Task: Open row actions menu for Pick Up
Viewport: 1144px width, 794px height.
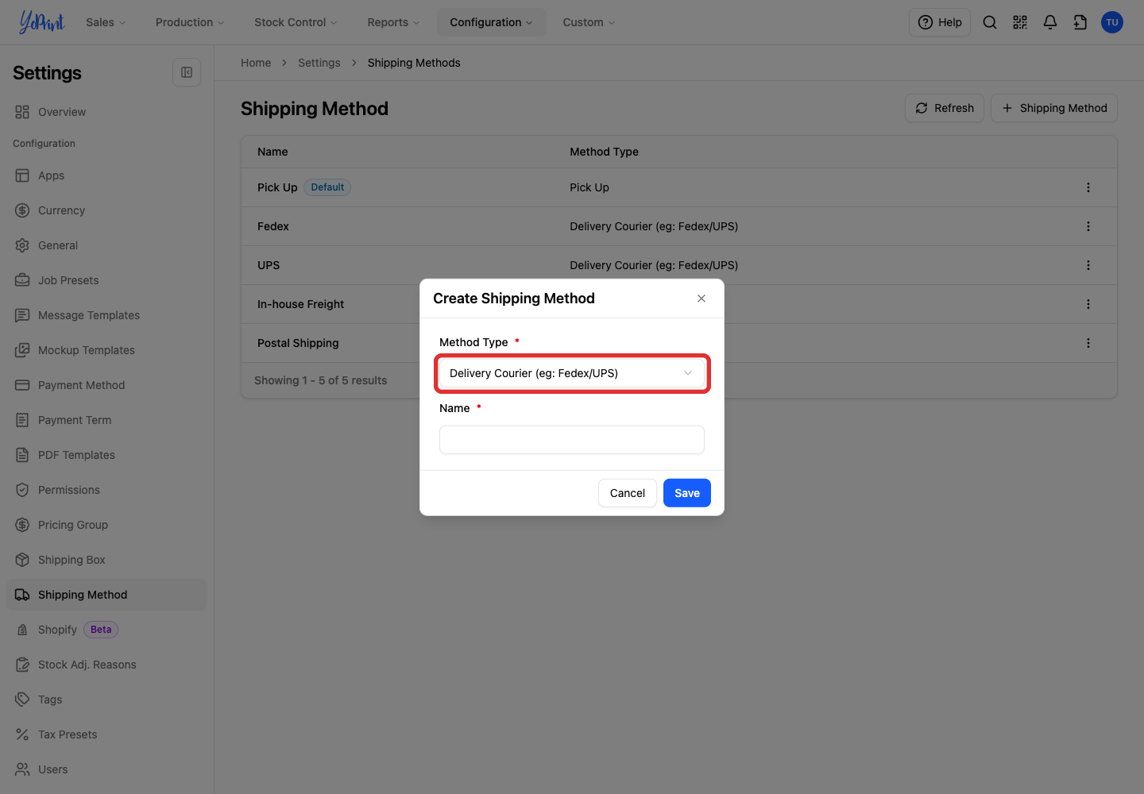Action: 1088,187
